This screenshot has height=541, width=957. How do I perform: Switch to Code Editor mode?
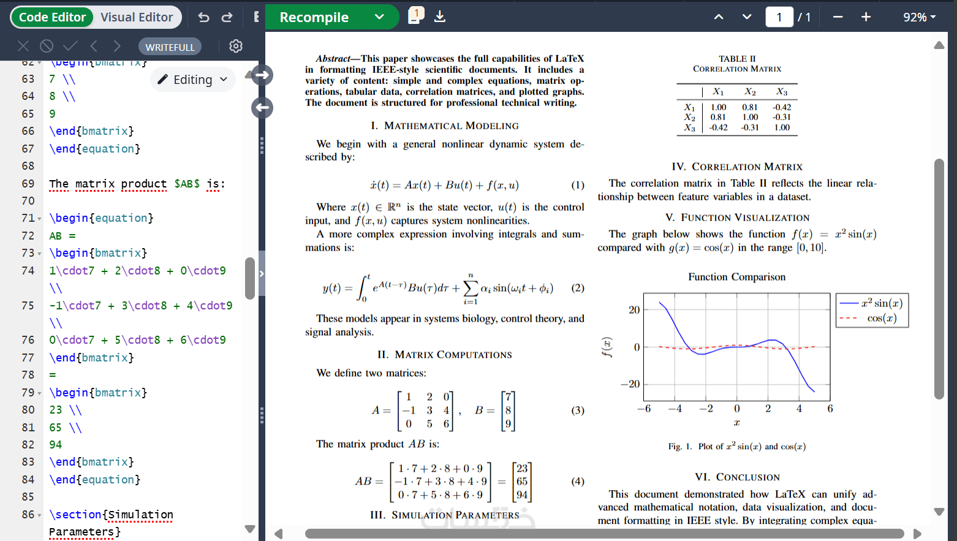(52, 17)
